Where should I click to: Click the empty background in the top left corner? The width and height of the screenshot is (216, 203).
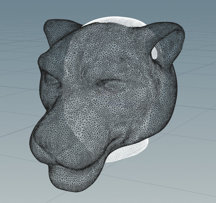pos(13,10)
